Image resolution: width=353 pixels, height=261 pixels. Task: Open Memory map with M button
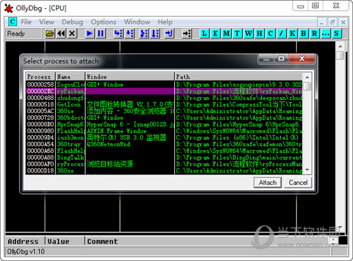(227, 34)
